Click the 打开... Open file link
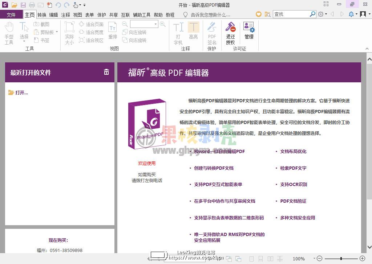Screen dimensions: 372x264 (18, 92)
